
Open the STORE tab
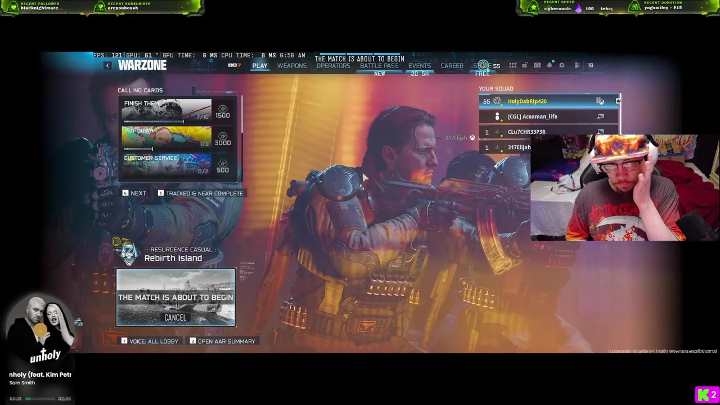pyautogui.click(x=482, y=66)
